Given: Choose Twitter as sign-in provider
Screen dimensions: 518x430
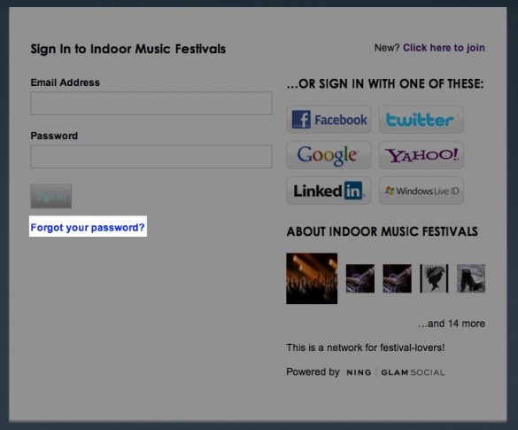Looking at the screenshot, I should [421, 120].
